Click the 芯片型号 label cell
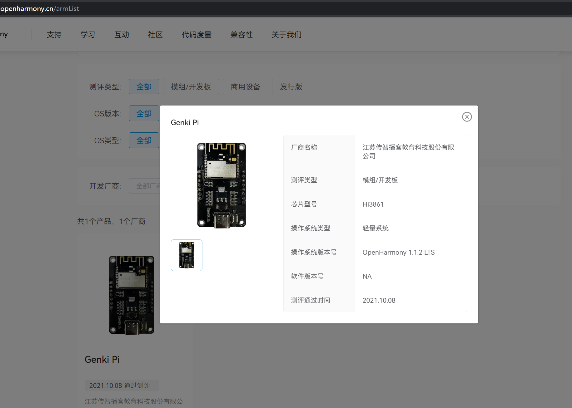 [319, 204]
